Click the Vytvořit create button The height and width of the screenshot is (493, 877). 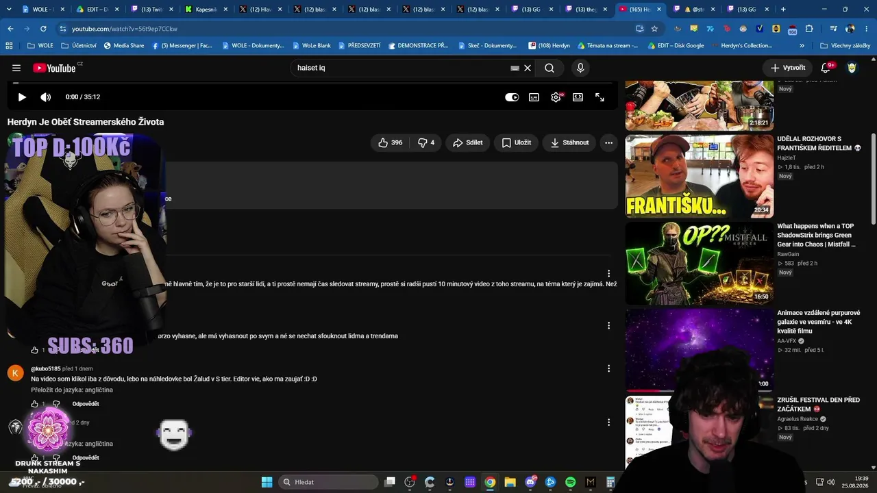point(787,68)
